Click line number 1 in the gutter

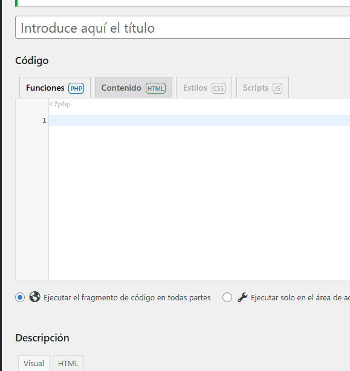44,120
